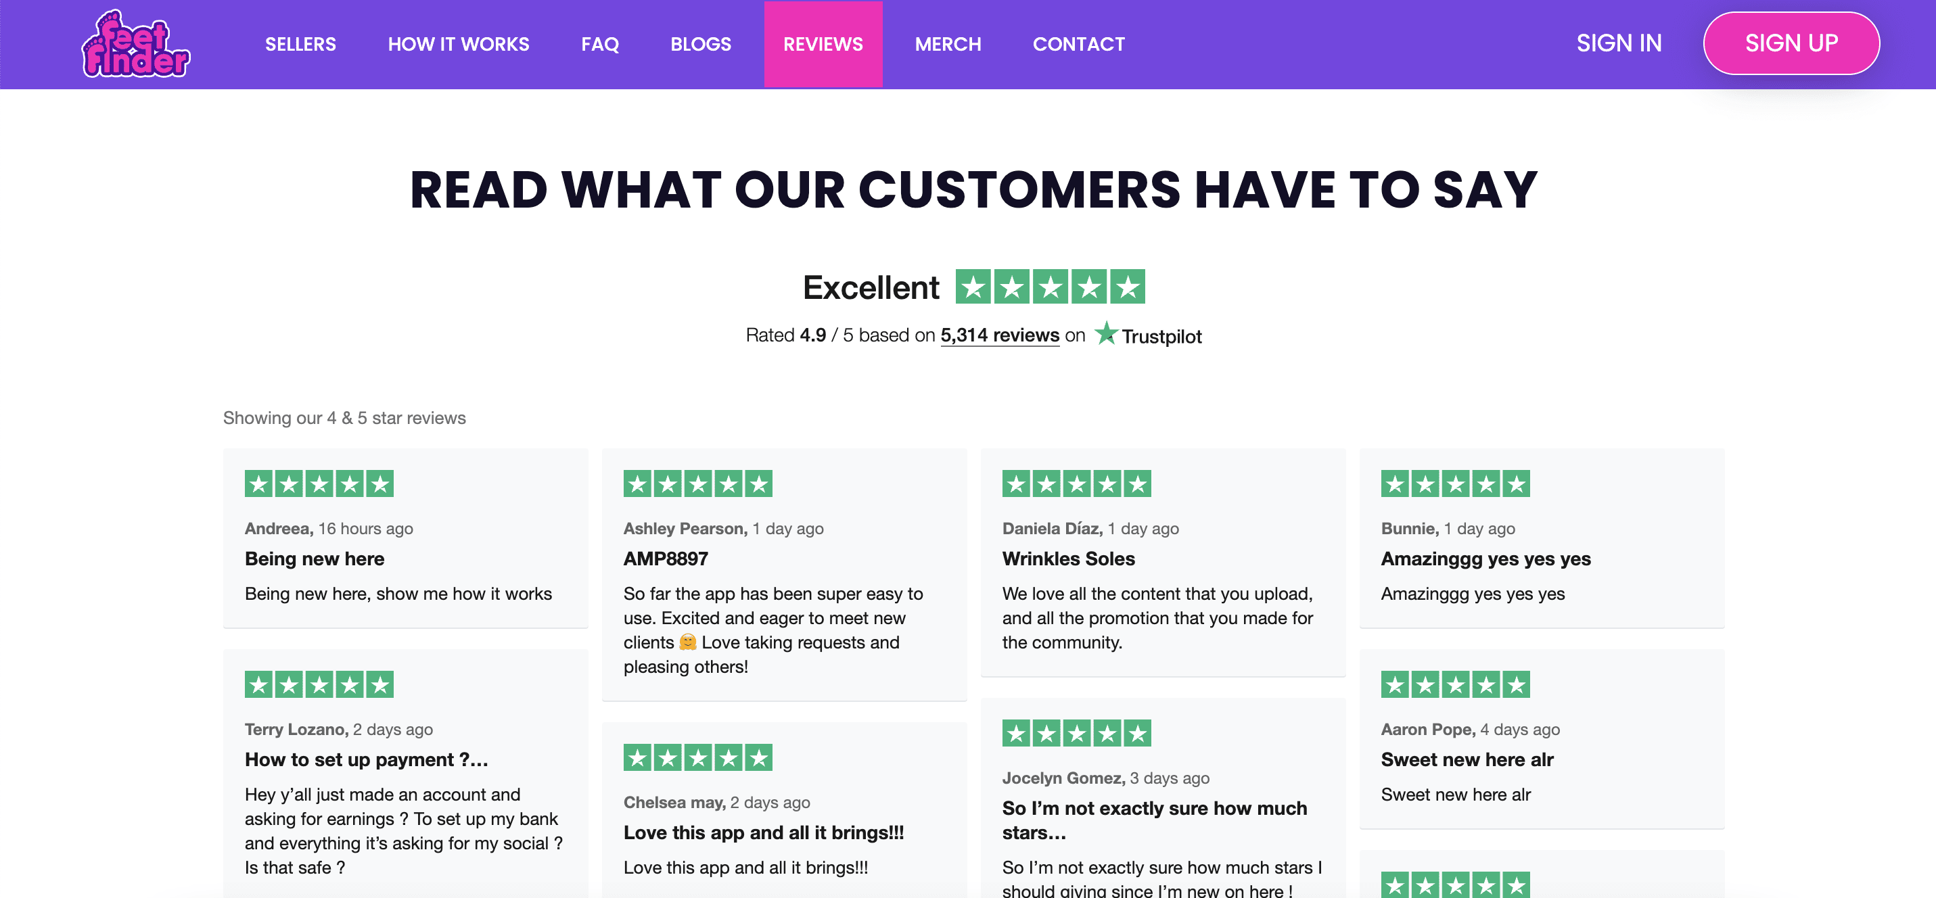Click the FeetFinder logo
This screenshot has height=898, width=1936.
(x=135, y=45)
